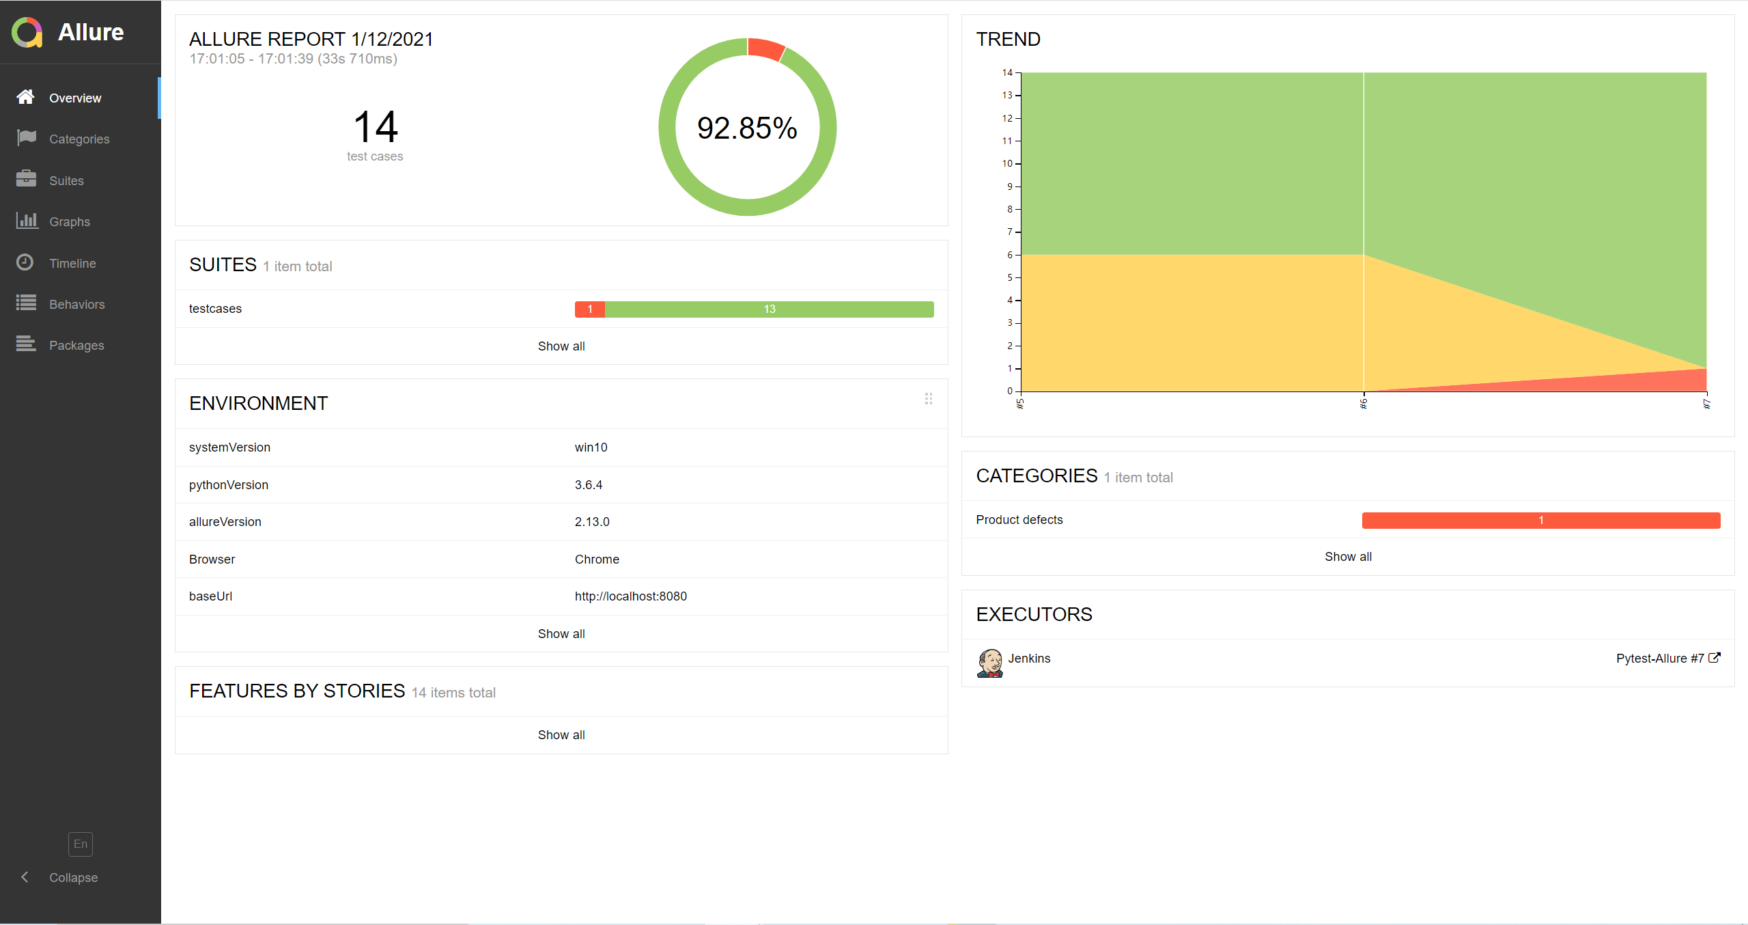Open Suites via the briefcase icon
This screenshot has height=925, width=1748.
26,179
